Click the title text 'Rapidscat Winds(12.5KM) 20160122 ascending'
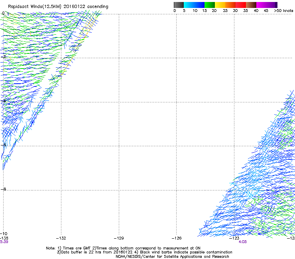 (58, 7)
